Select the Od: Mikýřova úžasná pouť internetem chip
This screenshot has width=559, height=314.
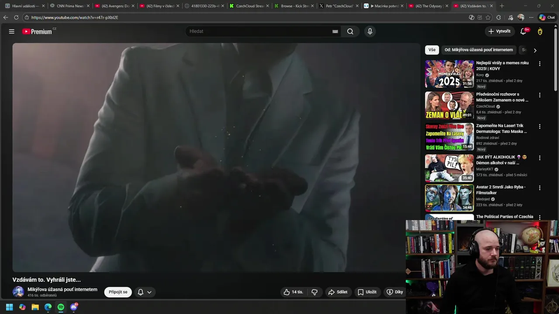(x=479, y=50)
